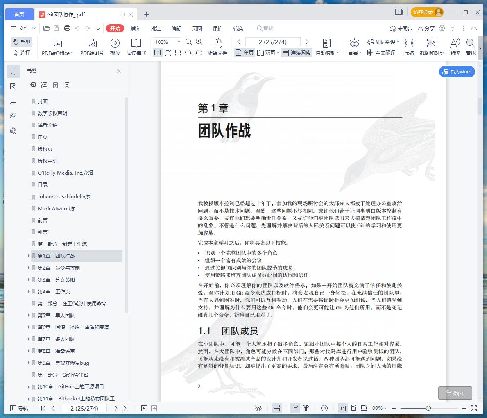487x418 pixels.
Task: Toggle 连续阅读 continuous reading
Action: pos(297,52)
